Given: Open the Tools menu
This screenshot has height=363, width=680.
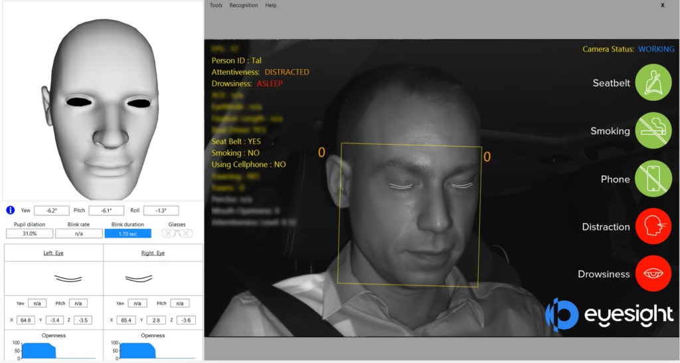Looking at the screenshot, I should click(x=216, y=5).
